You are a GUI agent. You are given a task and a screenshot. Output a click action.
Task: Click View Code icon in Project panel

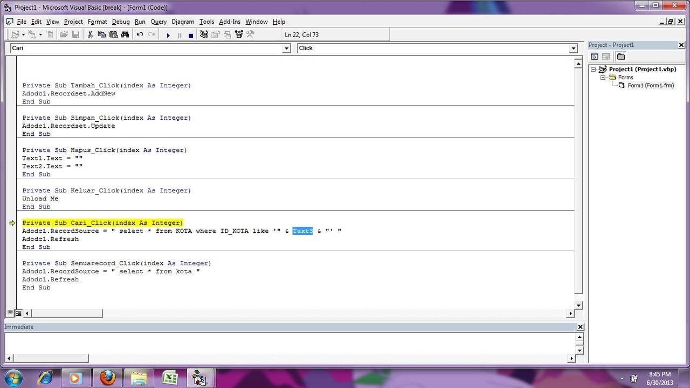(x=595, y=57)
